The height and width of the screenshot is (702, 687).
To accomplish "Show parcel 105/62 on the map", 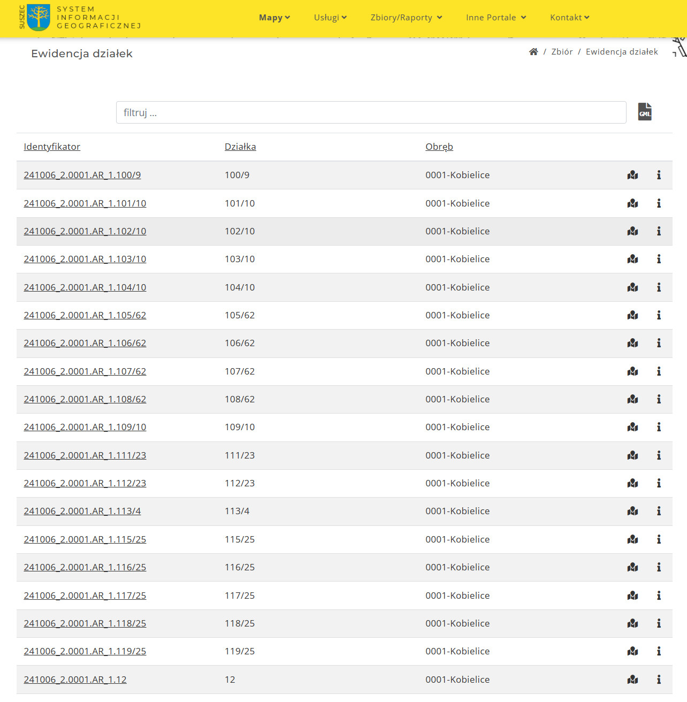I will click(x=632, y=315).
